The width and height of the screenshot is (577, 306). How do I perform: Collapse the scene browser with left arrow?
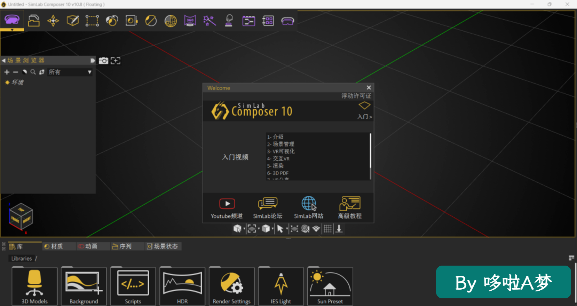[x=3, y=61]
